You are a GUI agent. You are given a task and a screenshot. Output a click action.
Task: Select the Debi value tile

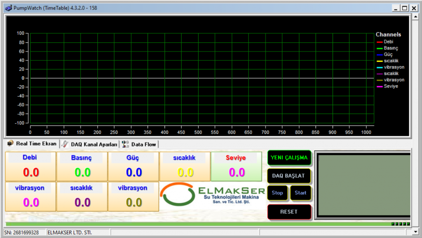30,166
